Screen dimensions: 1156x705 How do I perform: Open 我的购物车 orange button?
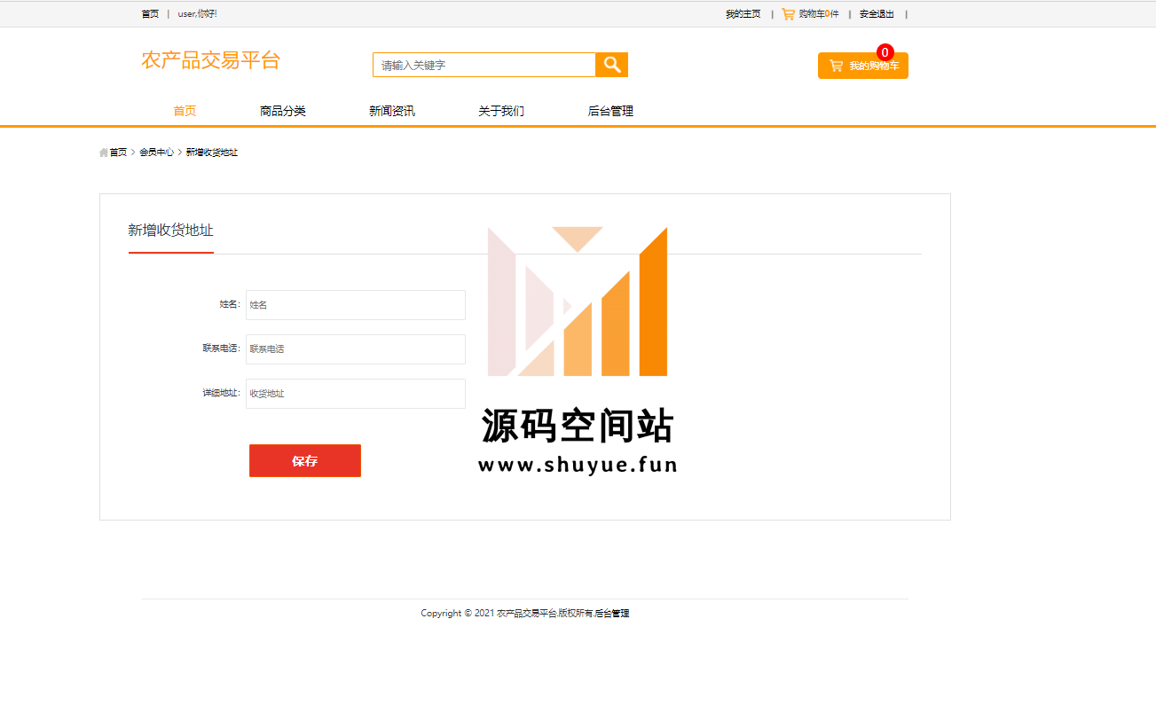pos(862,66)
